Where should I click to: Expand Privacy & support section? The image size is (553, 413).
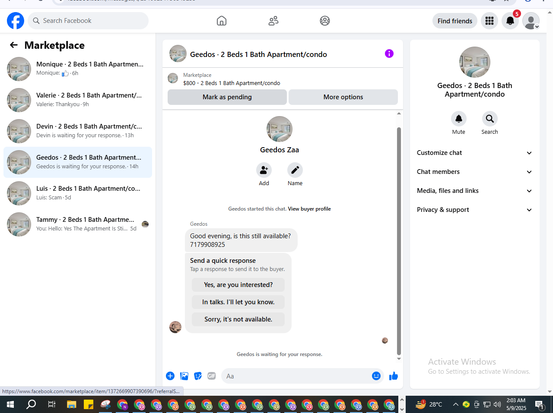475,210
